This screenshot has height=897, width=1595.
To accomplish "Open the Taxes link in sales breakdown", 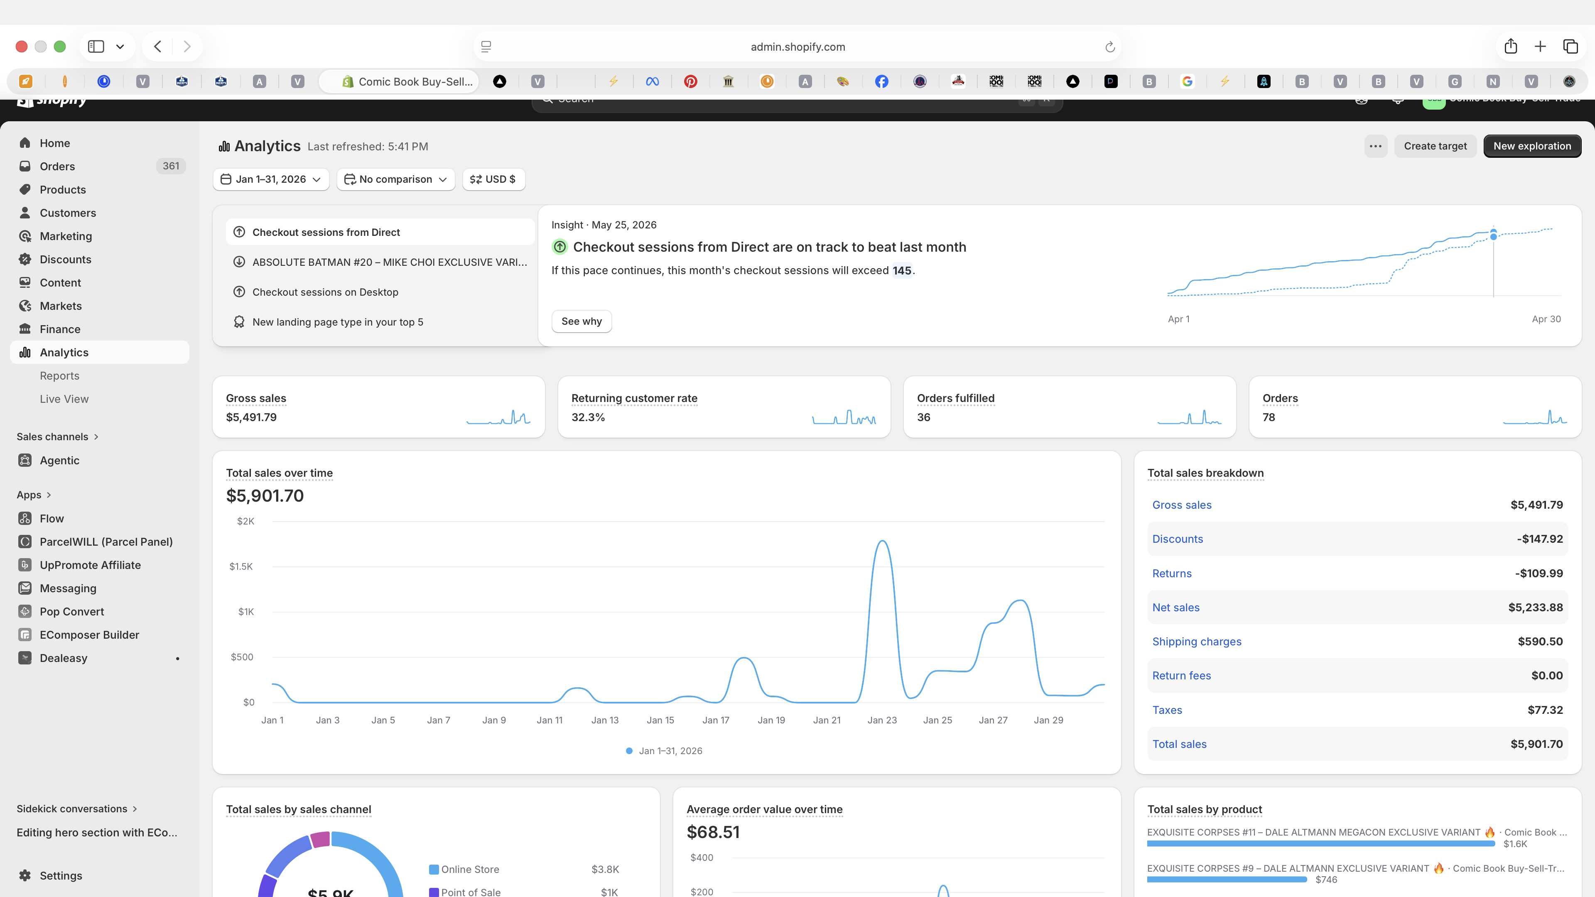I will [x=1167, y=710].
